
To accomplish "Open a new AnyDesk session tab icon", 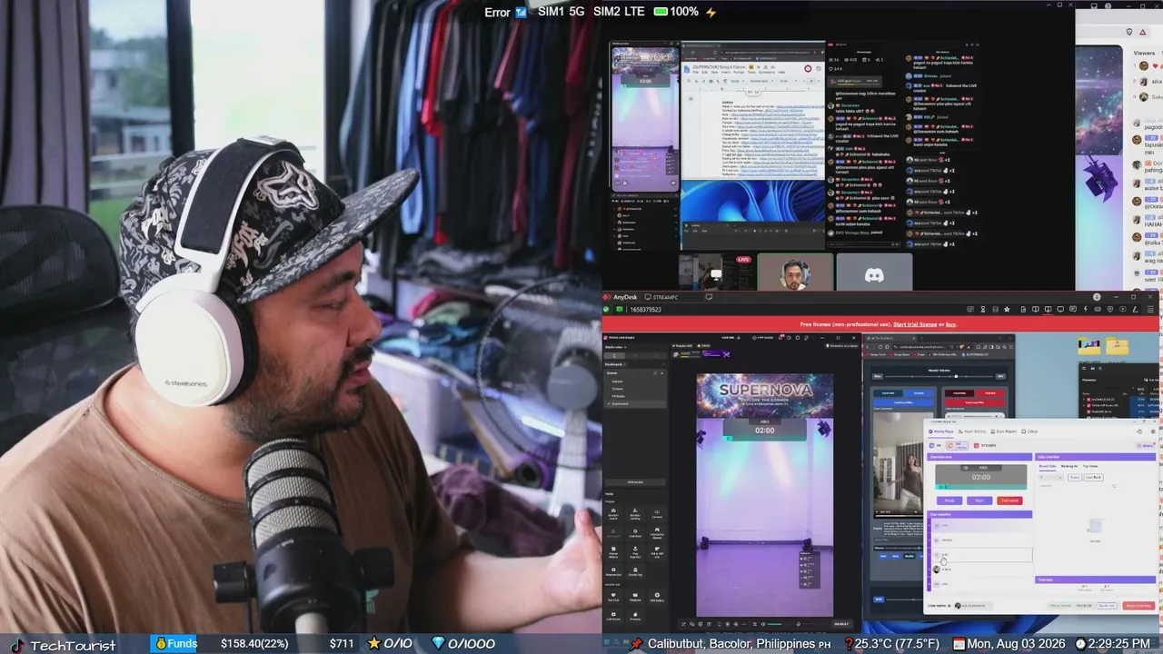I will pos(709,297).
